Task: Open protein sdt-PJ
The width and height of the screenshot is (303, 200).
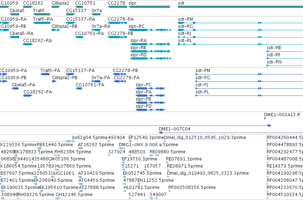Action: coord(202,85)
